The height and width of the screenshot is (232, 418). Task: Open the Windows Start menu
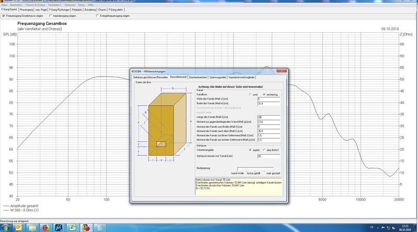[5, 227]
